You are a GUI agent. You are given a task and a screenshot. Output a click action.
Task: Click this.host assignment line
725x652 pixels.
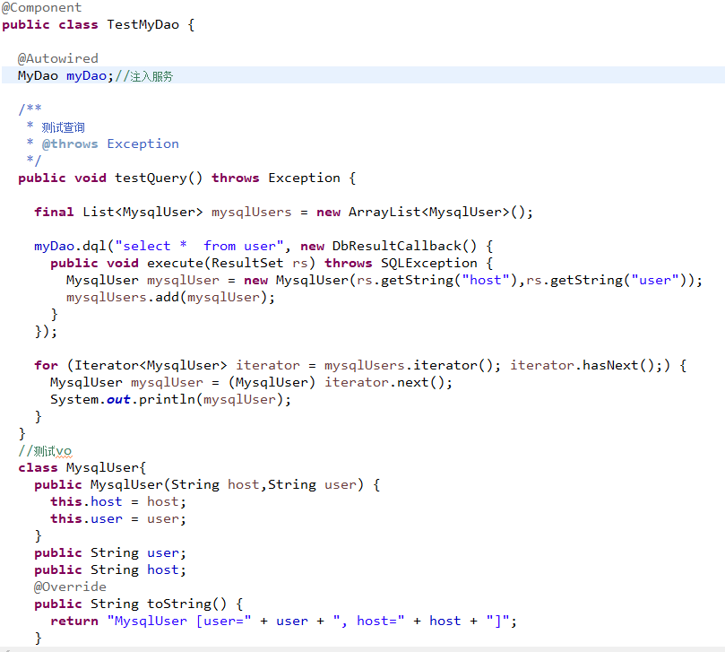tap(118, 502)
